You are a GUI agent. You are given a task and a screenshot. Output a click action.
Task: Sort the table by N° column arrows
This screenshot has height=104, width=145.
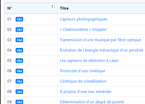pos(53,7)
